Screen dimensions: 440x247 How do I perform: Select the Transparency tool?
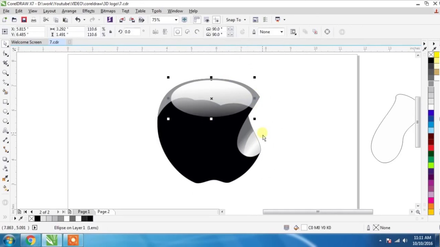click(5, 169)
